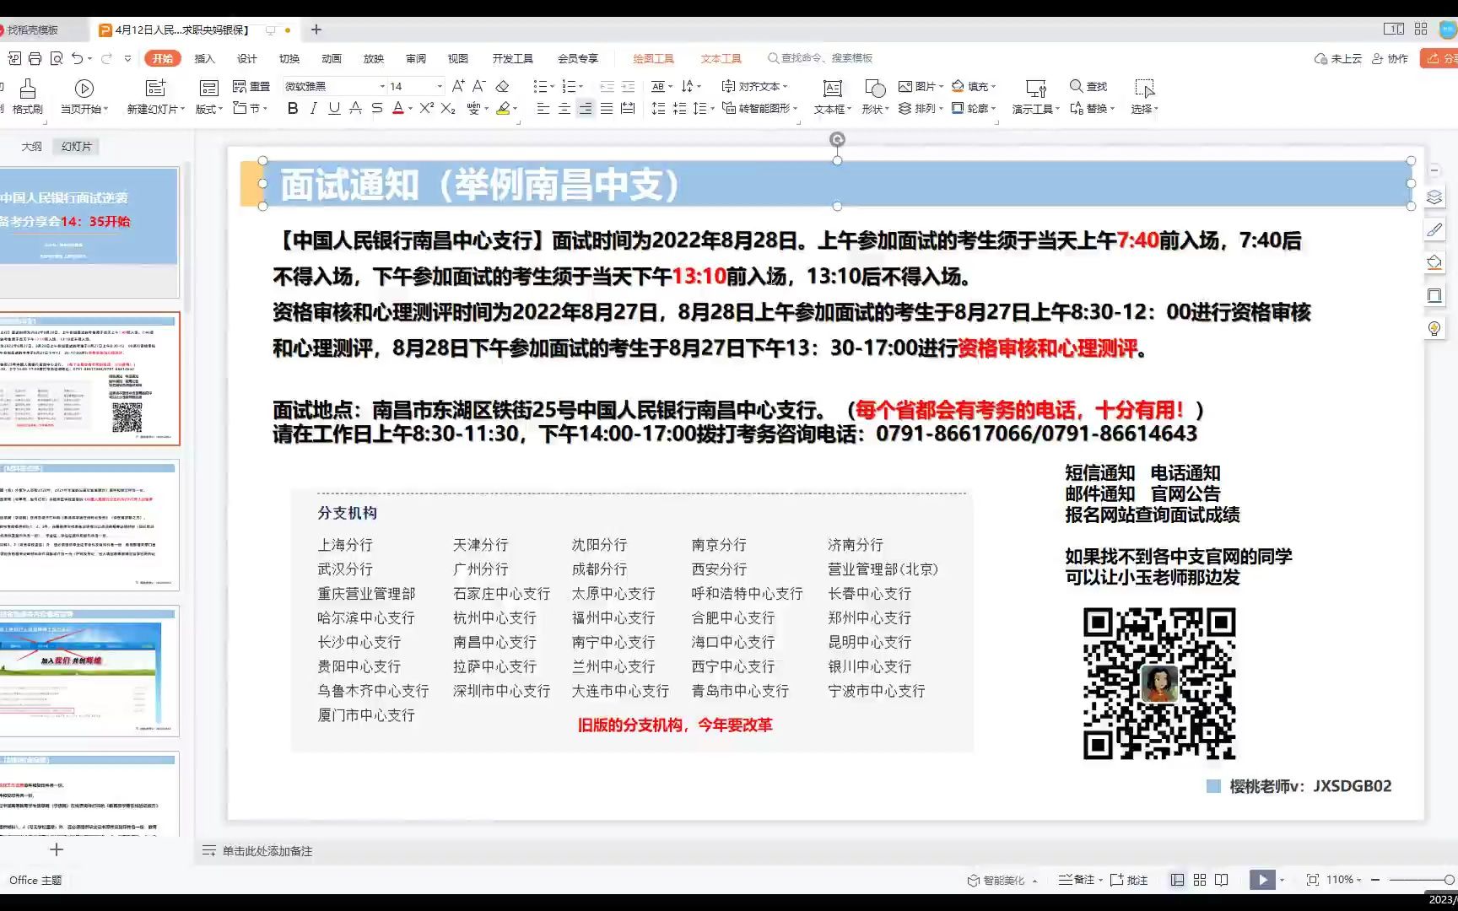Open the Review (审阅) ribbon tab
Viewport: 1458px width, 911px height.
pyautogui.click(x=415, y=58)
